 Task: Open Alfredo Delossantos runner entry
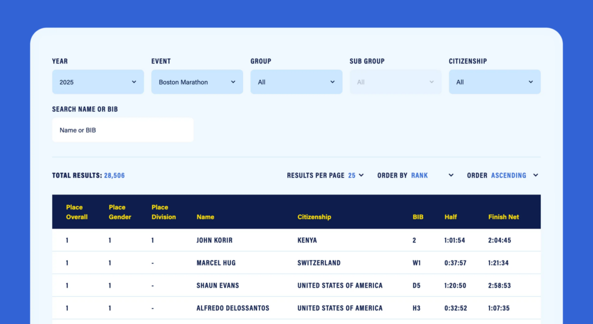coord(233,308)
